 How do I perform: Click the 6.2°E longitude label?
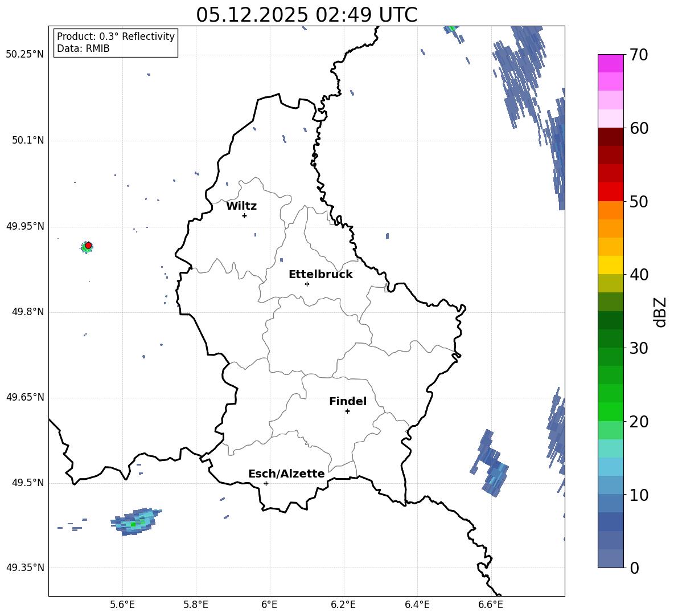click(x=343, y=605)
